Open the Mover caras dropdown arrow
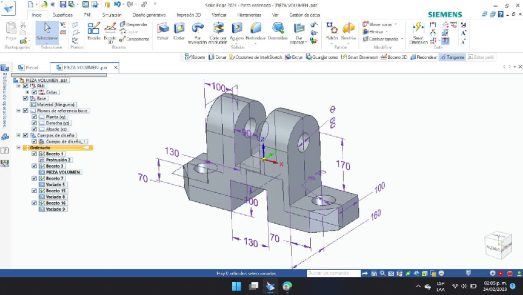Viewport: 523px width, 295px height. point(396,24)
